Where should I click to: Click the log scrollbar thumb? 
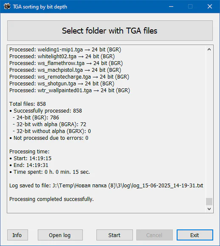[x=209, y=201]
